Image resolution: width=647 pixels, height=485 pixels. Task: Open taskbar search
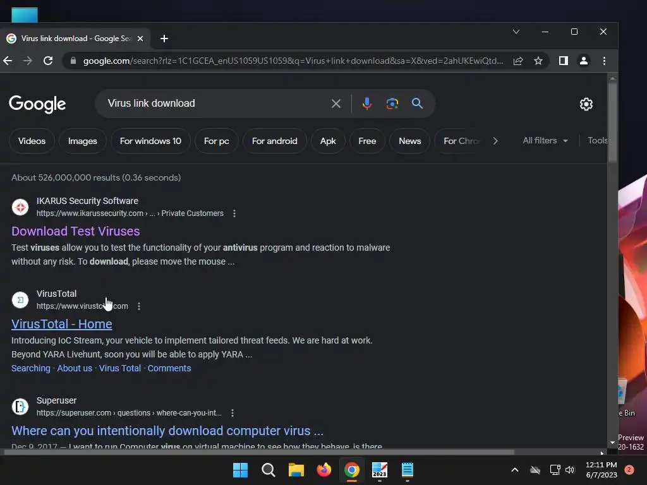pos(268,470)
